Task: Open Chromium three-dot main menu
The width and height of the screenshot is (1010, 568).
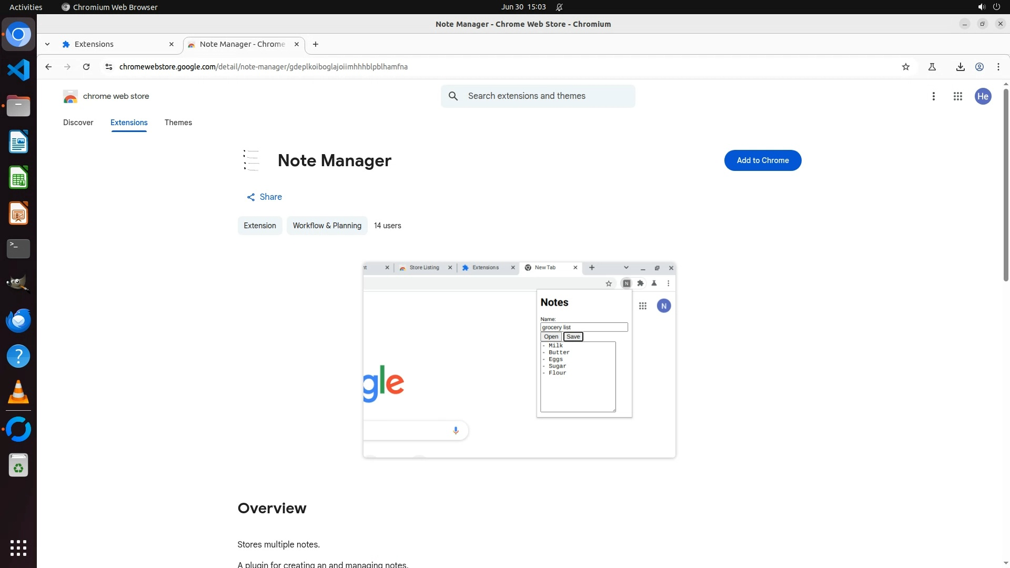Action: (998, 67)
